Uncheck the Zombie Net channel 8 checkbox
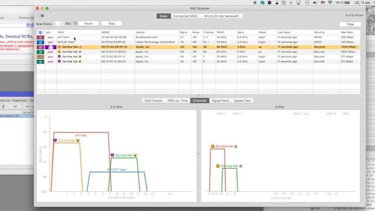The image size is (375, 211). pos(40,62)
